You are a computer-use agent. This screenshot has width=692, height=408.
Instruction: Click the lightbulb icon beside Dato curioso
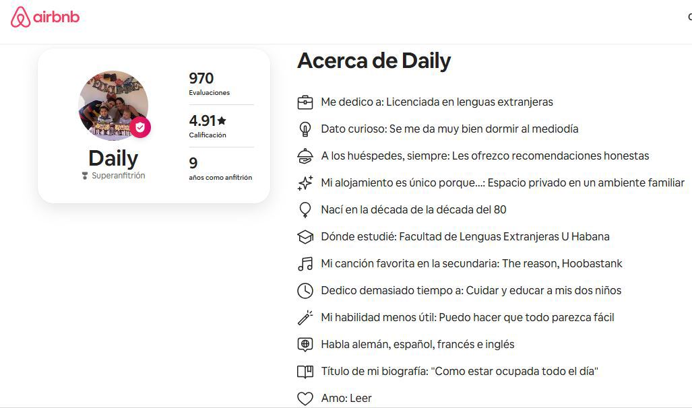305,129
